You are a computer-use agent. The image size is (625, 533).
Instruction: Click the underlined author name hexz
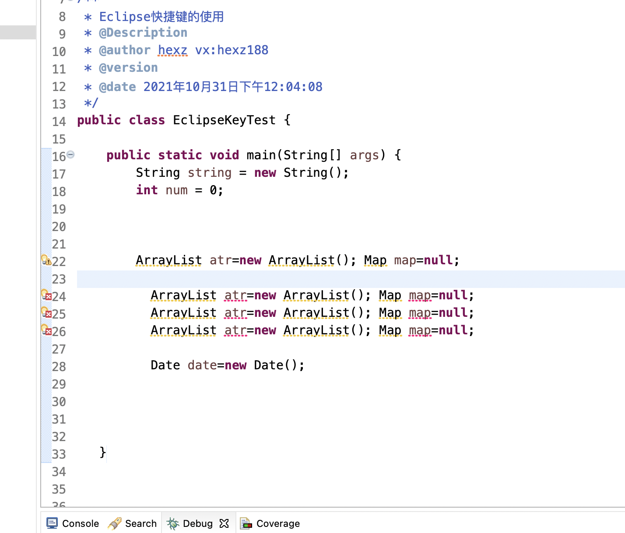(172, 50)
